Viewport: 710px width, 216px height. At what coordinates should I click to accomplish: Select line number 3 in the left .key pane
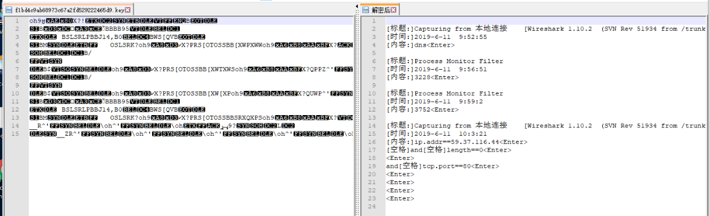point(18,37)
